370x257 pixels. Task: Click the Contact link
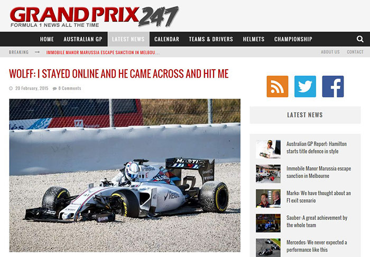pyautogui.click(x=355, y=52)
